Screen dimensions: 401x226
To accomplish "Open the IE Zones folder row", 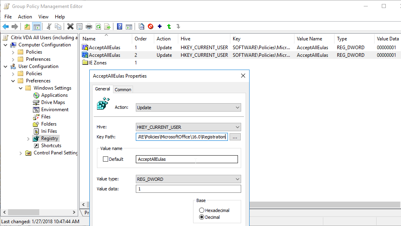I will click(97, 62).
